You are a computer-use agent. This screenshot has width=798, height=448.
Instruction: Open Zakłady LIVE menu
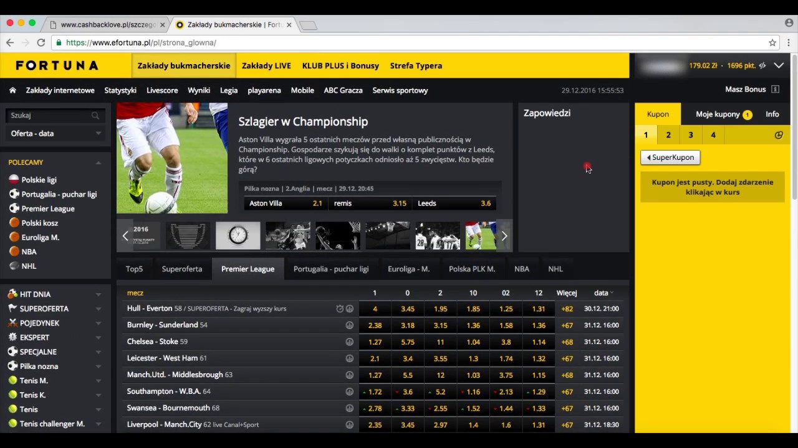(266, 65)
